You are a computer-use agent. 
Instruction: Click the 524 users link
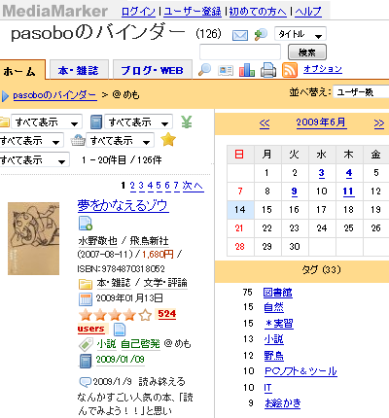click(x=167, y=314)
